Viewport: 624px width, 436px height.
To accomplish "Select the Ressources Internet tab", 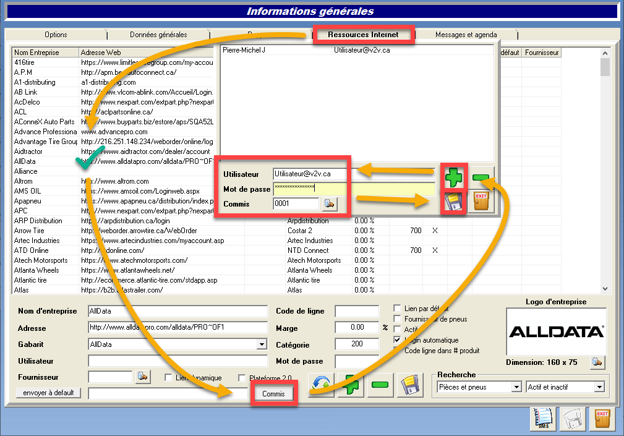I will point(363,35).
